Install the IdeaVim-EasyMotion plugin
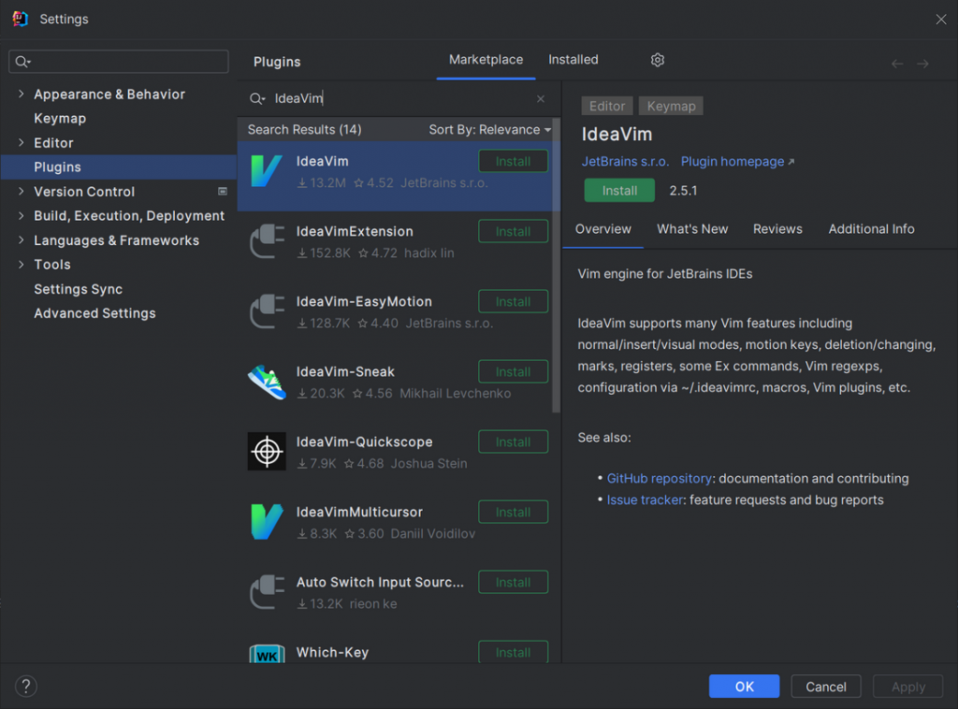Viewport: 958px width, 709px height. point(513,302)
